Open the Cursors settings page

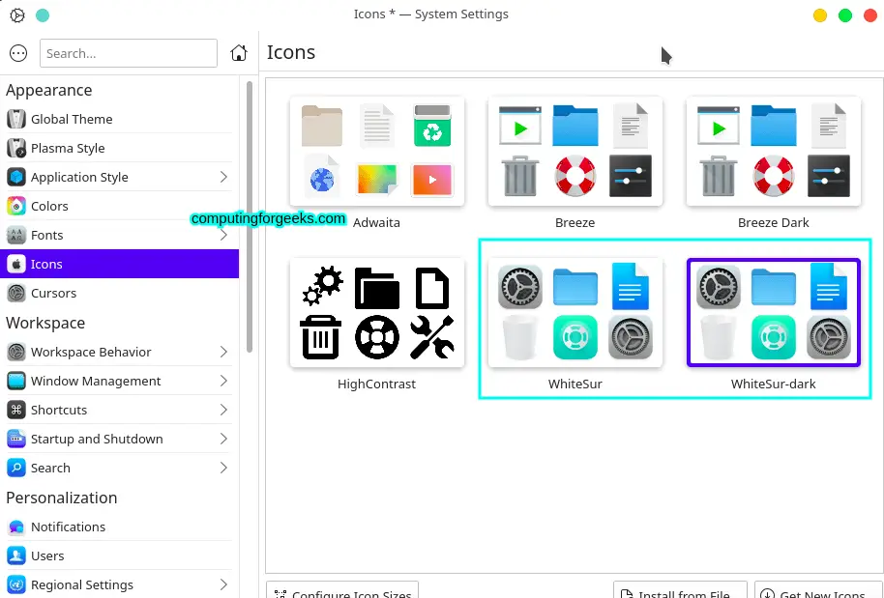[x=120, y=293]
